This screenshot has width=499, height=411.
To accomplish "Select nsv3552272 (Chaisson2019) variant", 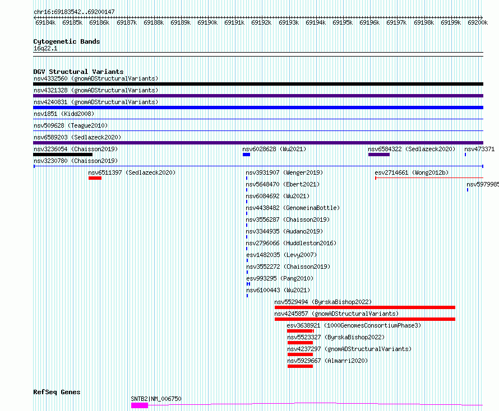I will pyautogui.click(x=288, y=267).
